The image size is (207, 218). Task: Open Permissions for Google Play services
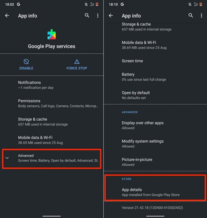point(52,103)
